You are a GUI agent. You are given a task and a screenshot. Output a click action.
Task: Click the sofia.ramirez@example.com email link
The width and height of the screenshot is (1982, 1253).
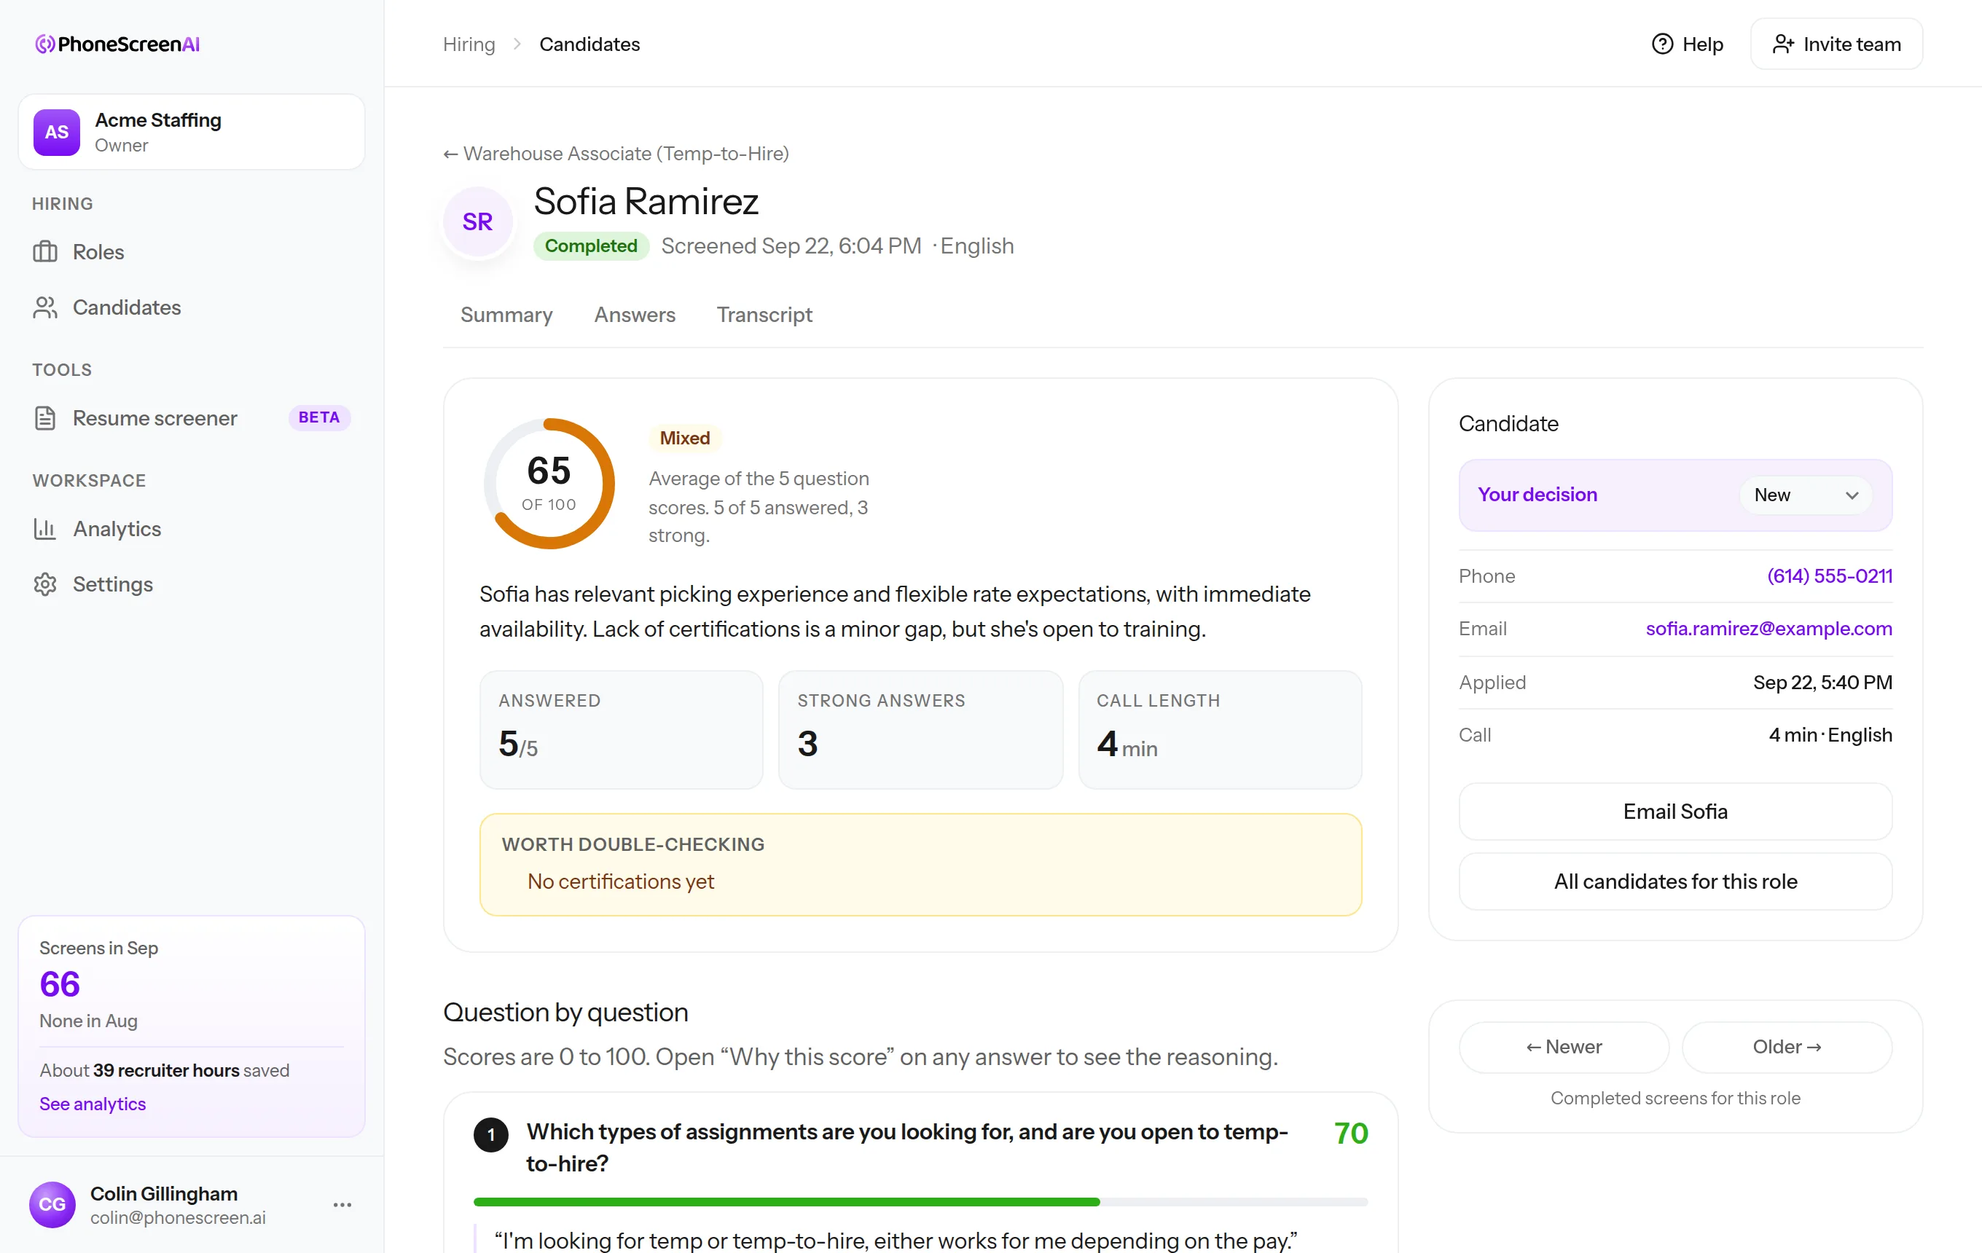(x=1768, y=629)
